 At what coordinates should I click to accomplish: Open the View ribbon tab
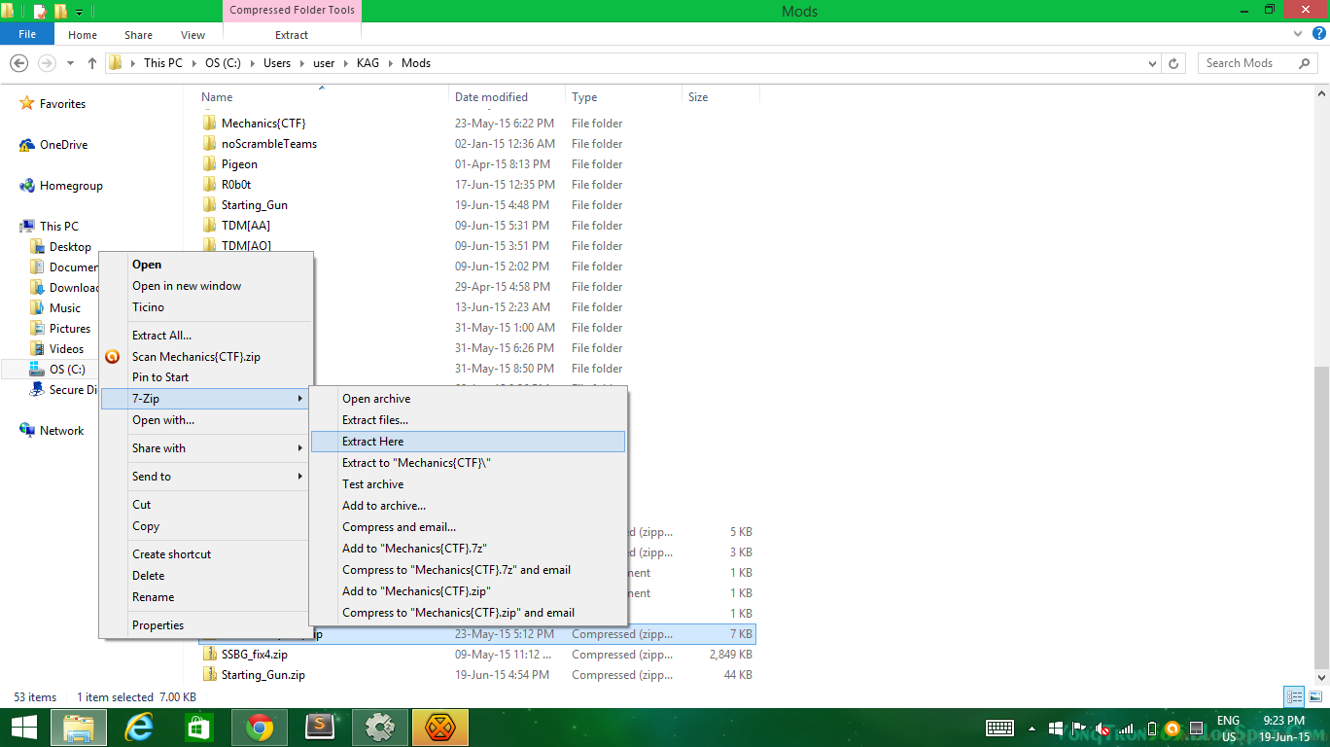[192, 35]
